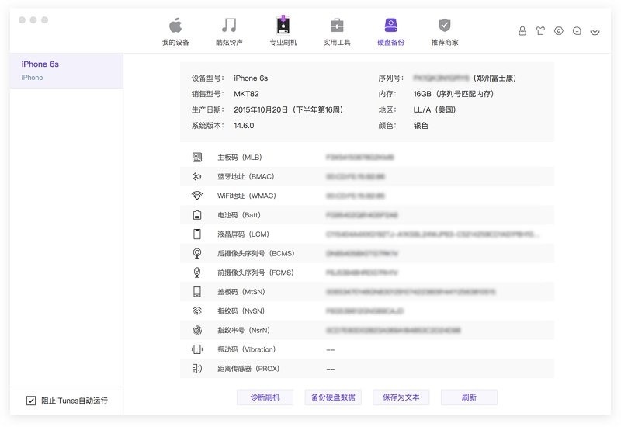
Task: Click the 诊断刷机 button
Action: click(265, 397)
